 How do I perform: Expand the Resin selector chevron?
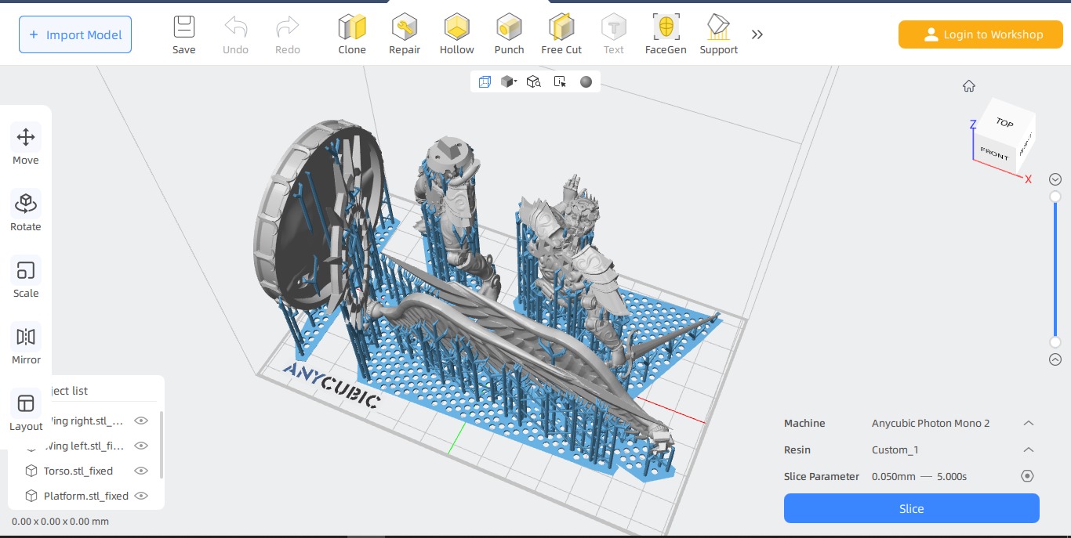point(1029,450)
